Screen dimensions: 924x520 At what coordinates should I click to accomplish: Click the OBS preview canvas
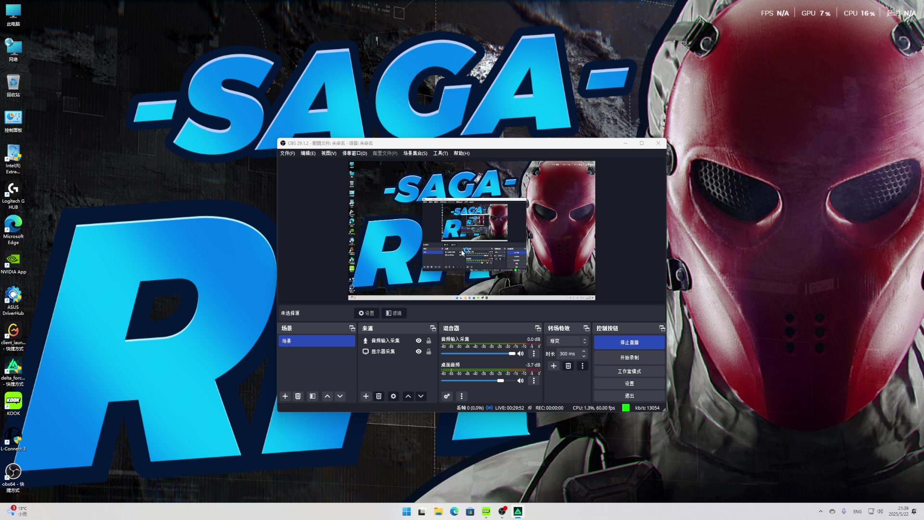point(472,231)
